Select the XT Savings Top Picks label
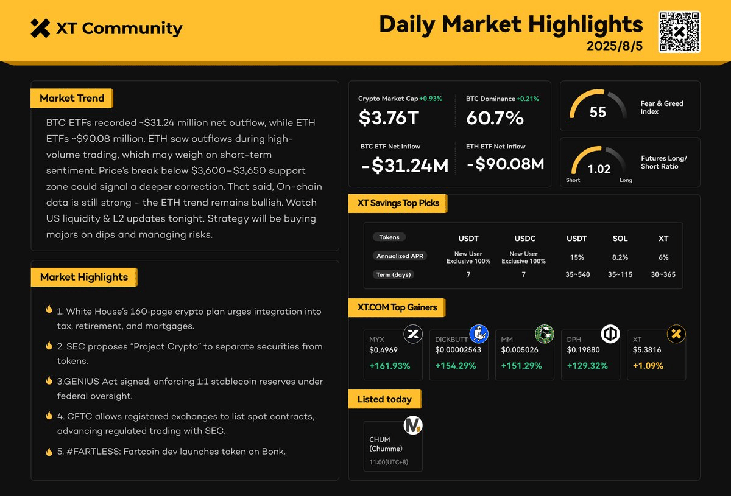 pos(398,203)
